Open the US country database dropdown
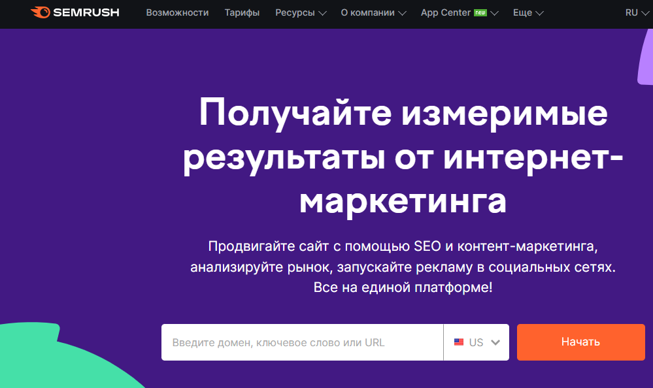Viewport: 653px width, 388px height. (477, 342)
